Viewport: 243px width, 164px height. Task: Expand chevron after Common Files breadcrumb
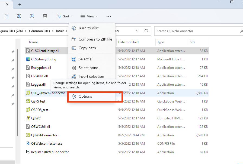coord(53,31)
